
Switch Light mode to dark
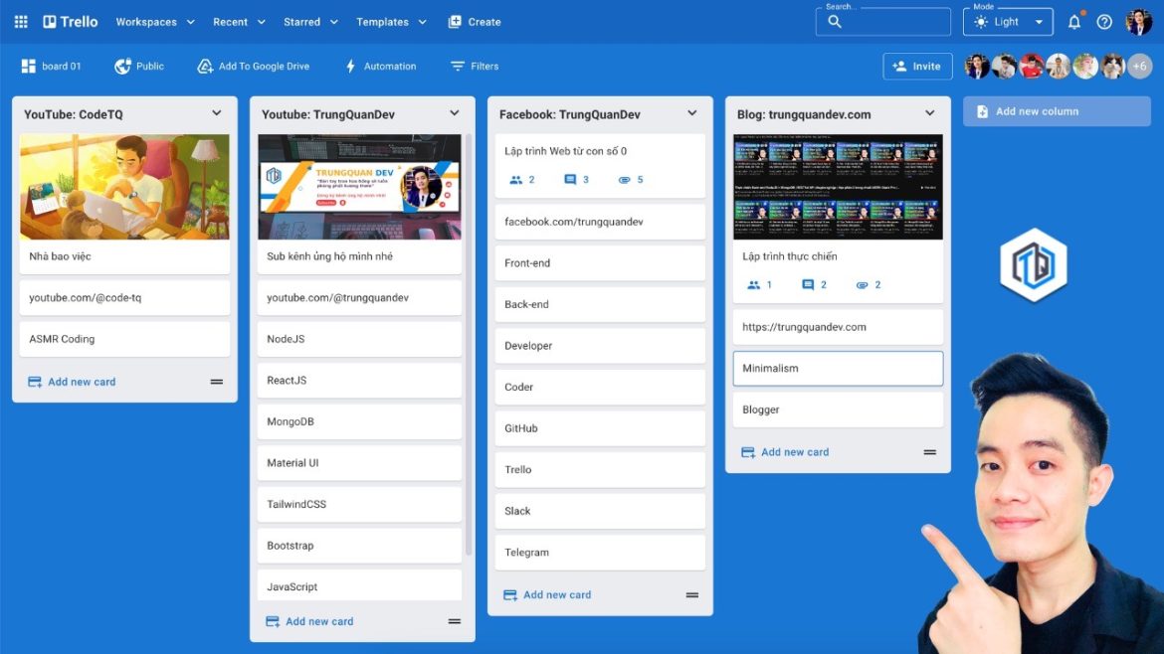point(1008,21)
